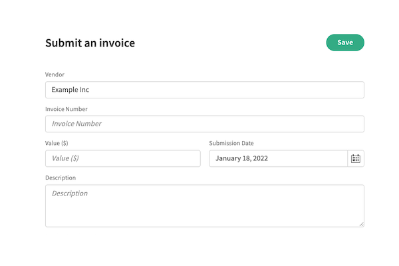399x266 pixels.
Task: Click the Value ($) label
Action: coord(57,143)
